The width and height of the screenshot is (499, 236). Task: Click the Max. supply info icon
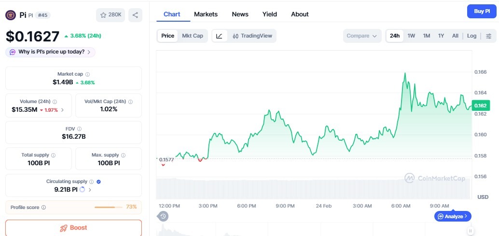point(123,155)
